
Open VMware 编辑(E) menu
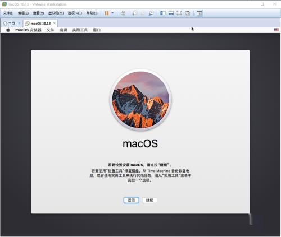coord(23,13)
